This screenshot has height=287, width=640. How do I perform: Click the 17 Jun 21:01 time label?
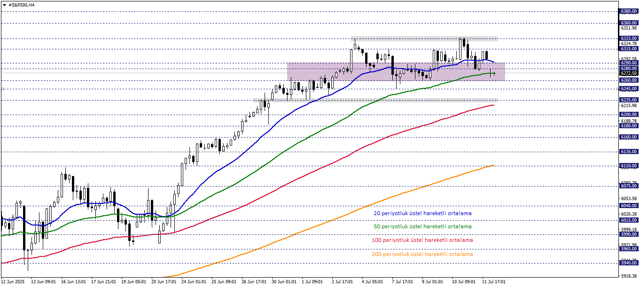[x=103, y=282]
